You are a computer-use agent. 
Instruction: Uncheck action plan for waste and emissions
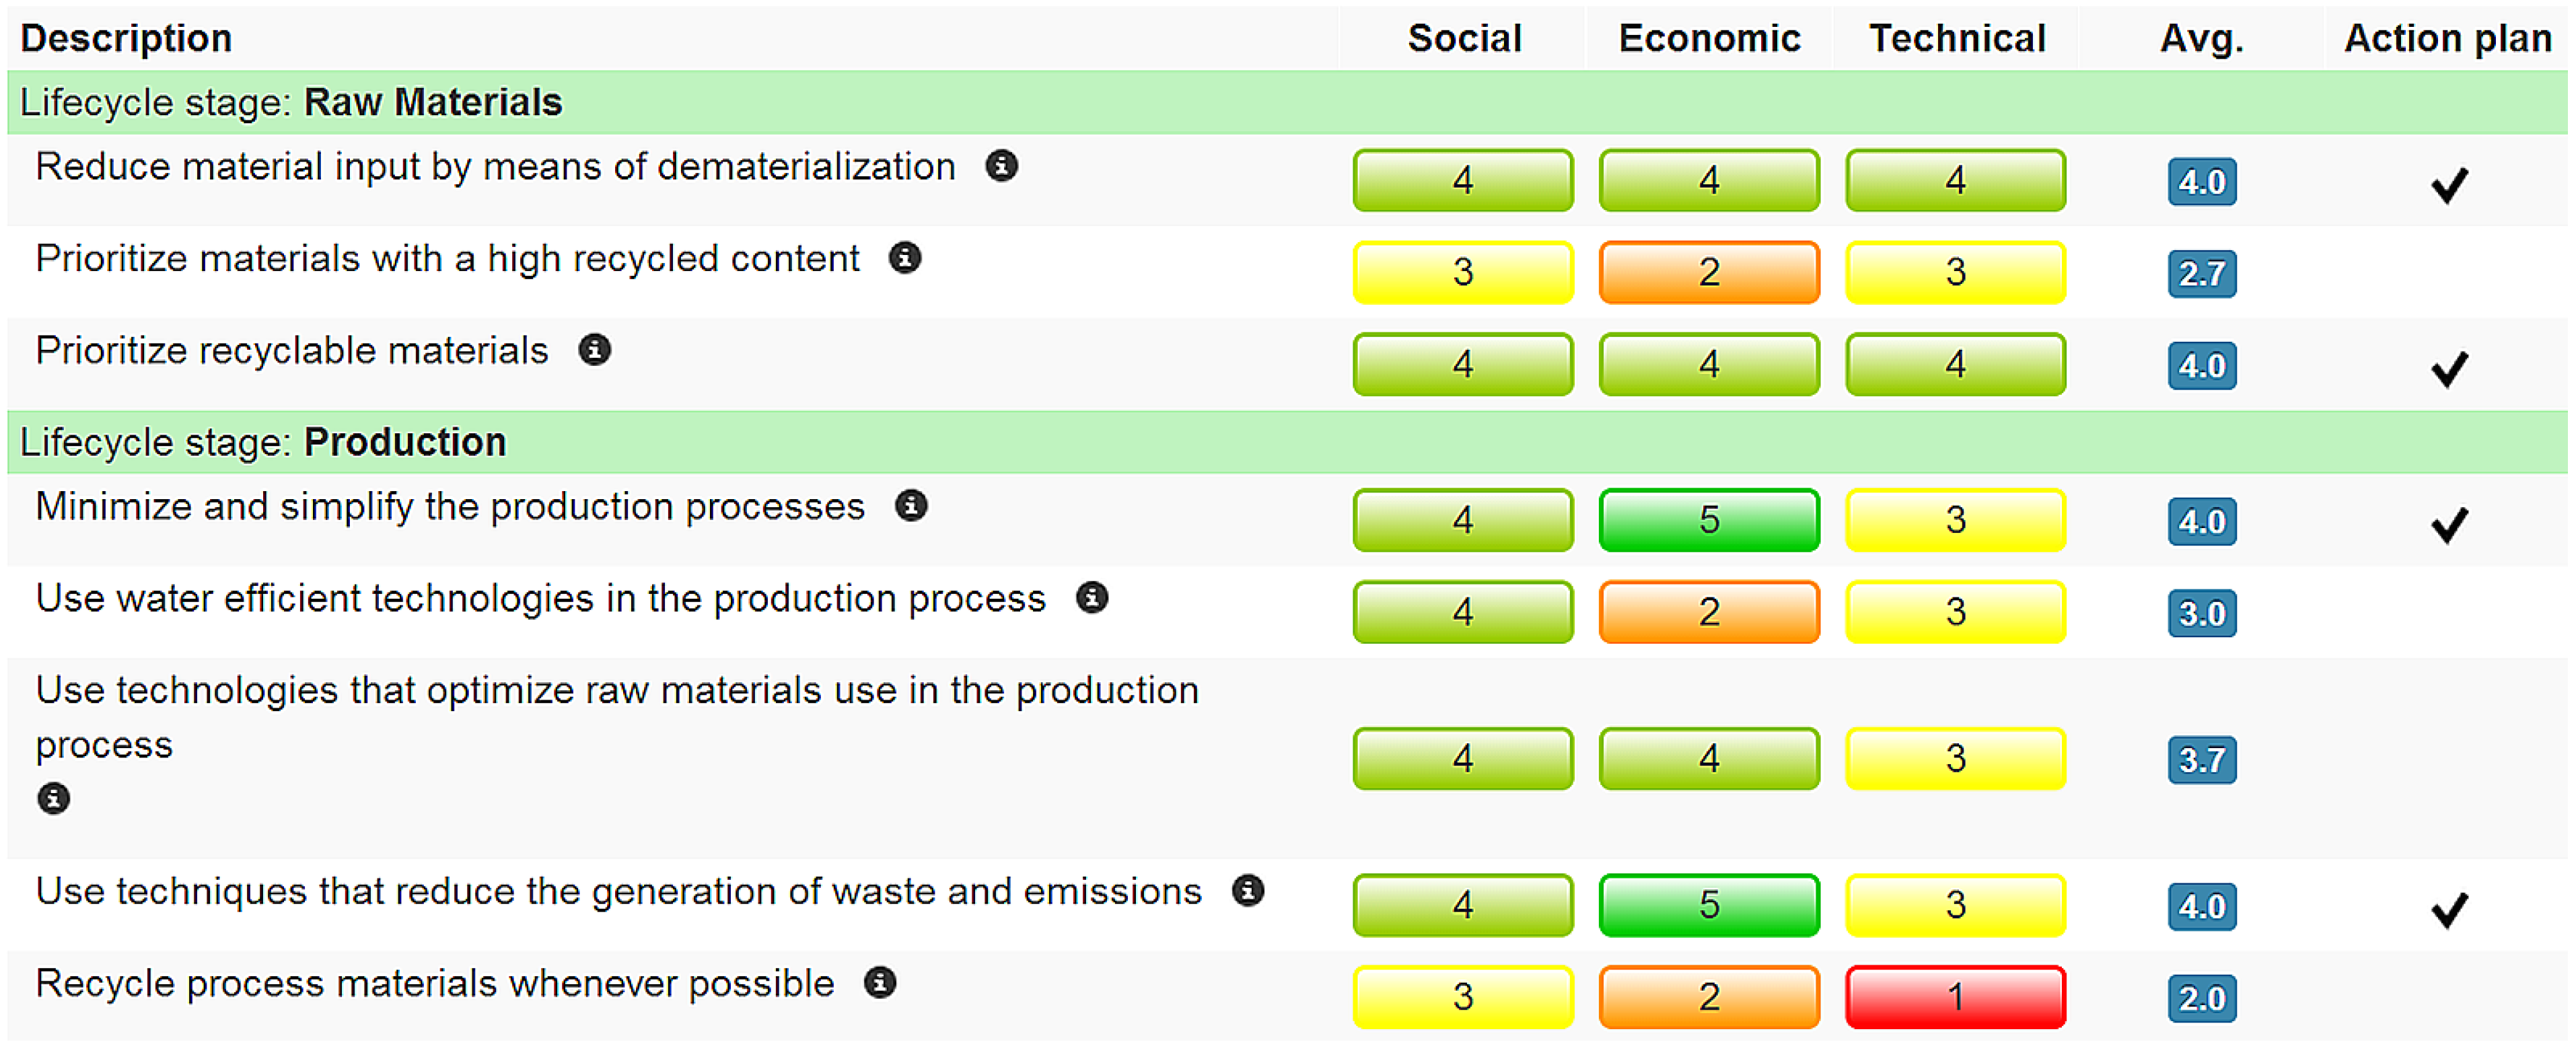[2449, 908]
